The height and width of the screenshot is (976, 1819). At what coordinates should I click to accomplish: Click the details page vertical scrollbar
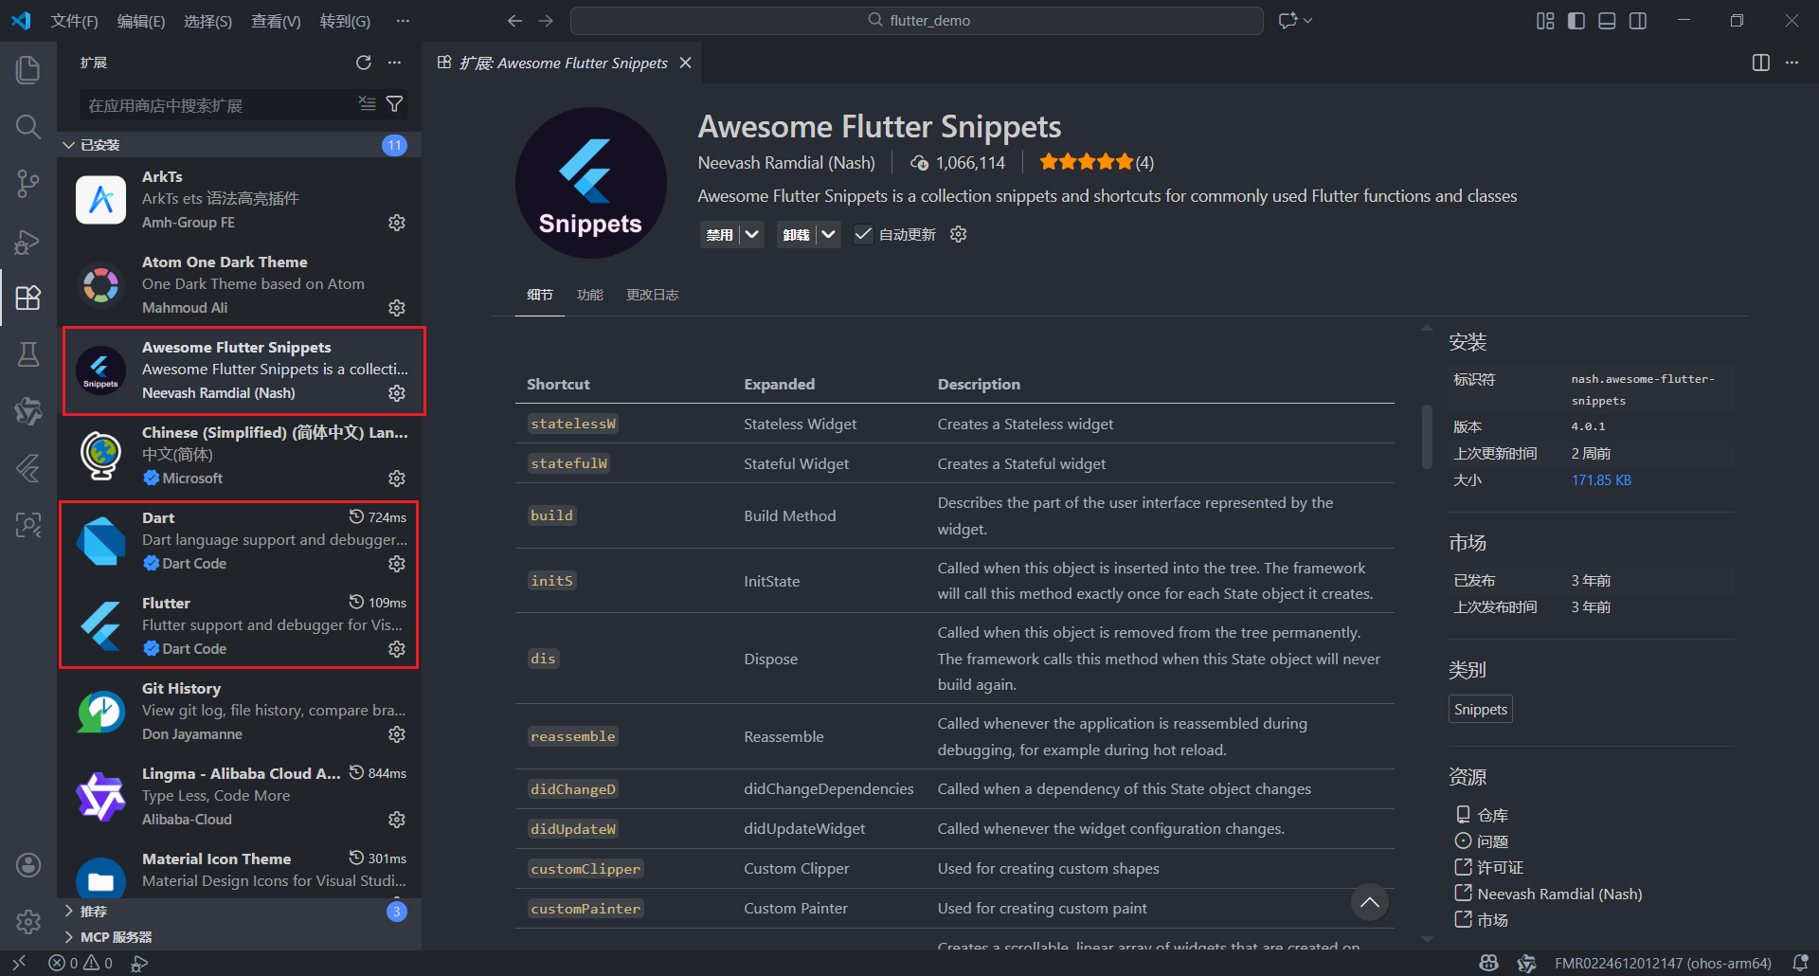1427,436
